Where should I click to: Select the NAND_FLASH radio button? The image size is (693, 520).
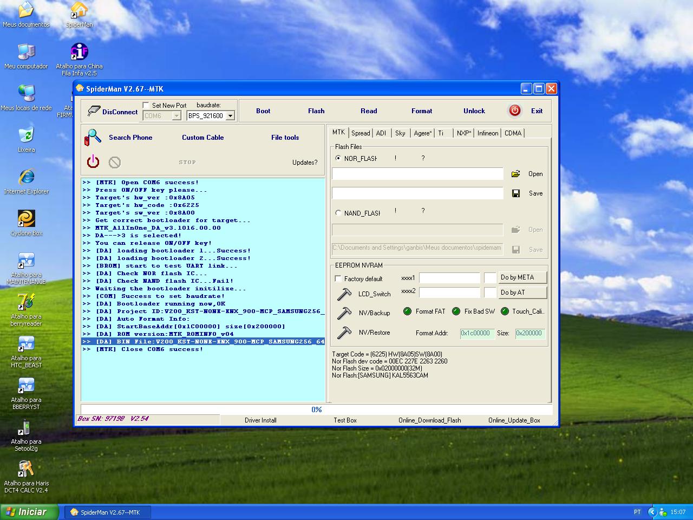point(338,213)
